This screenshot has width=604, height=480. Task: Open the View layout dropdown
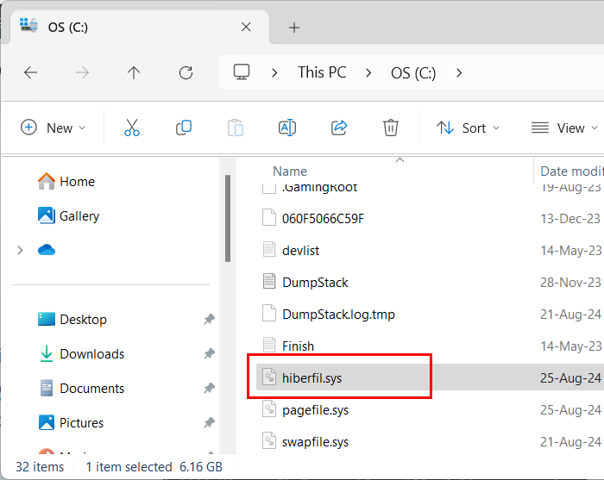coord(563,128)
